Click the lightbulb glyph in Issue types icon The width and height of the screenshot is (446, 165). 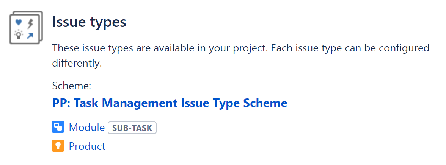click(18, 35)
